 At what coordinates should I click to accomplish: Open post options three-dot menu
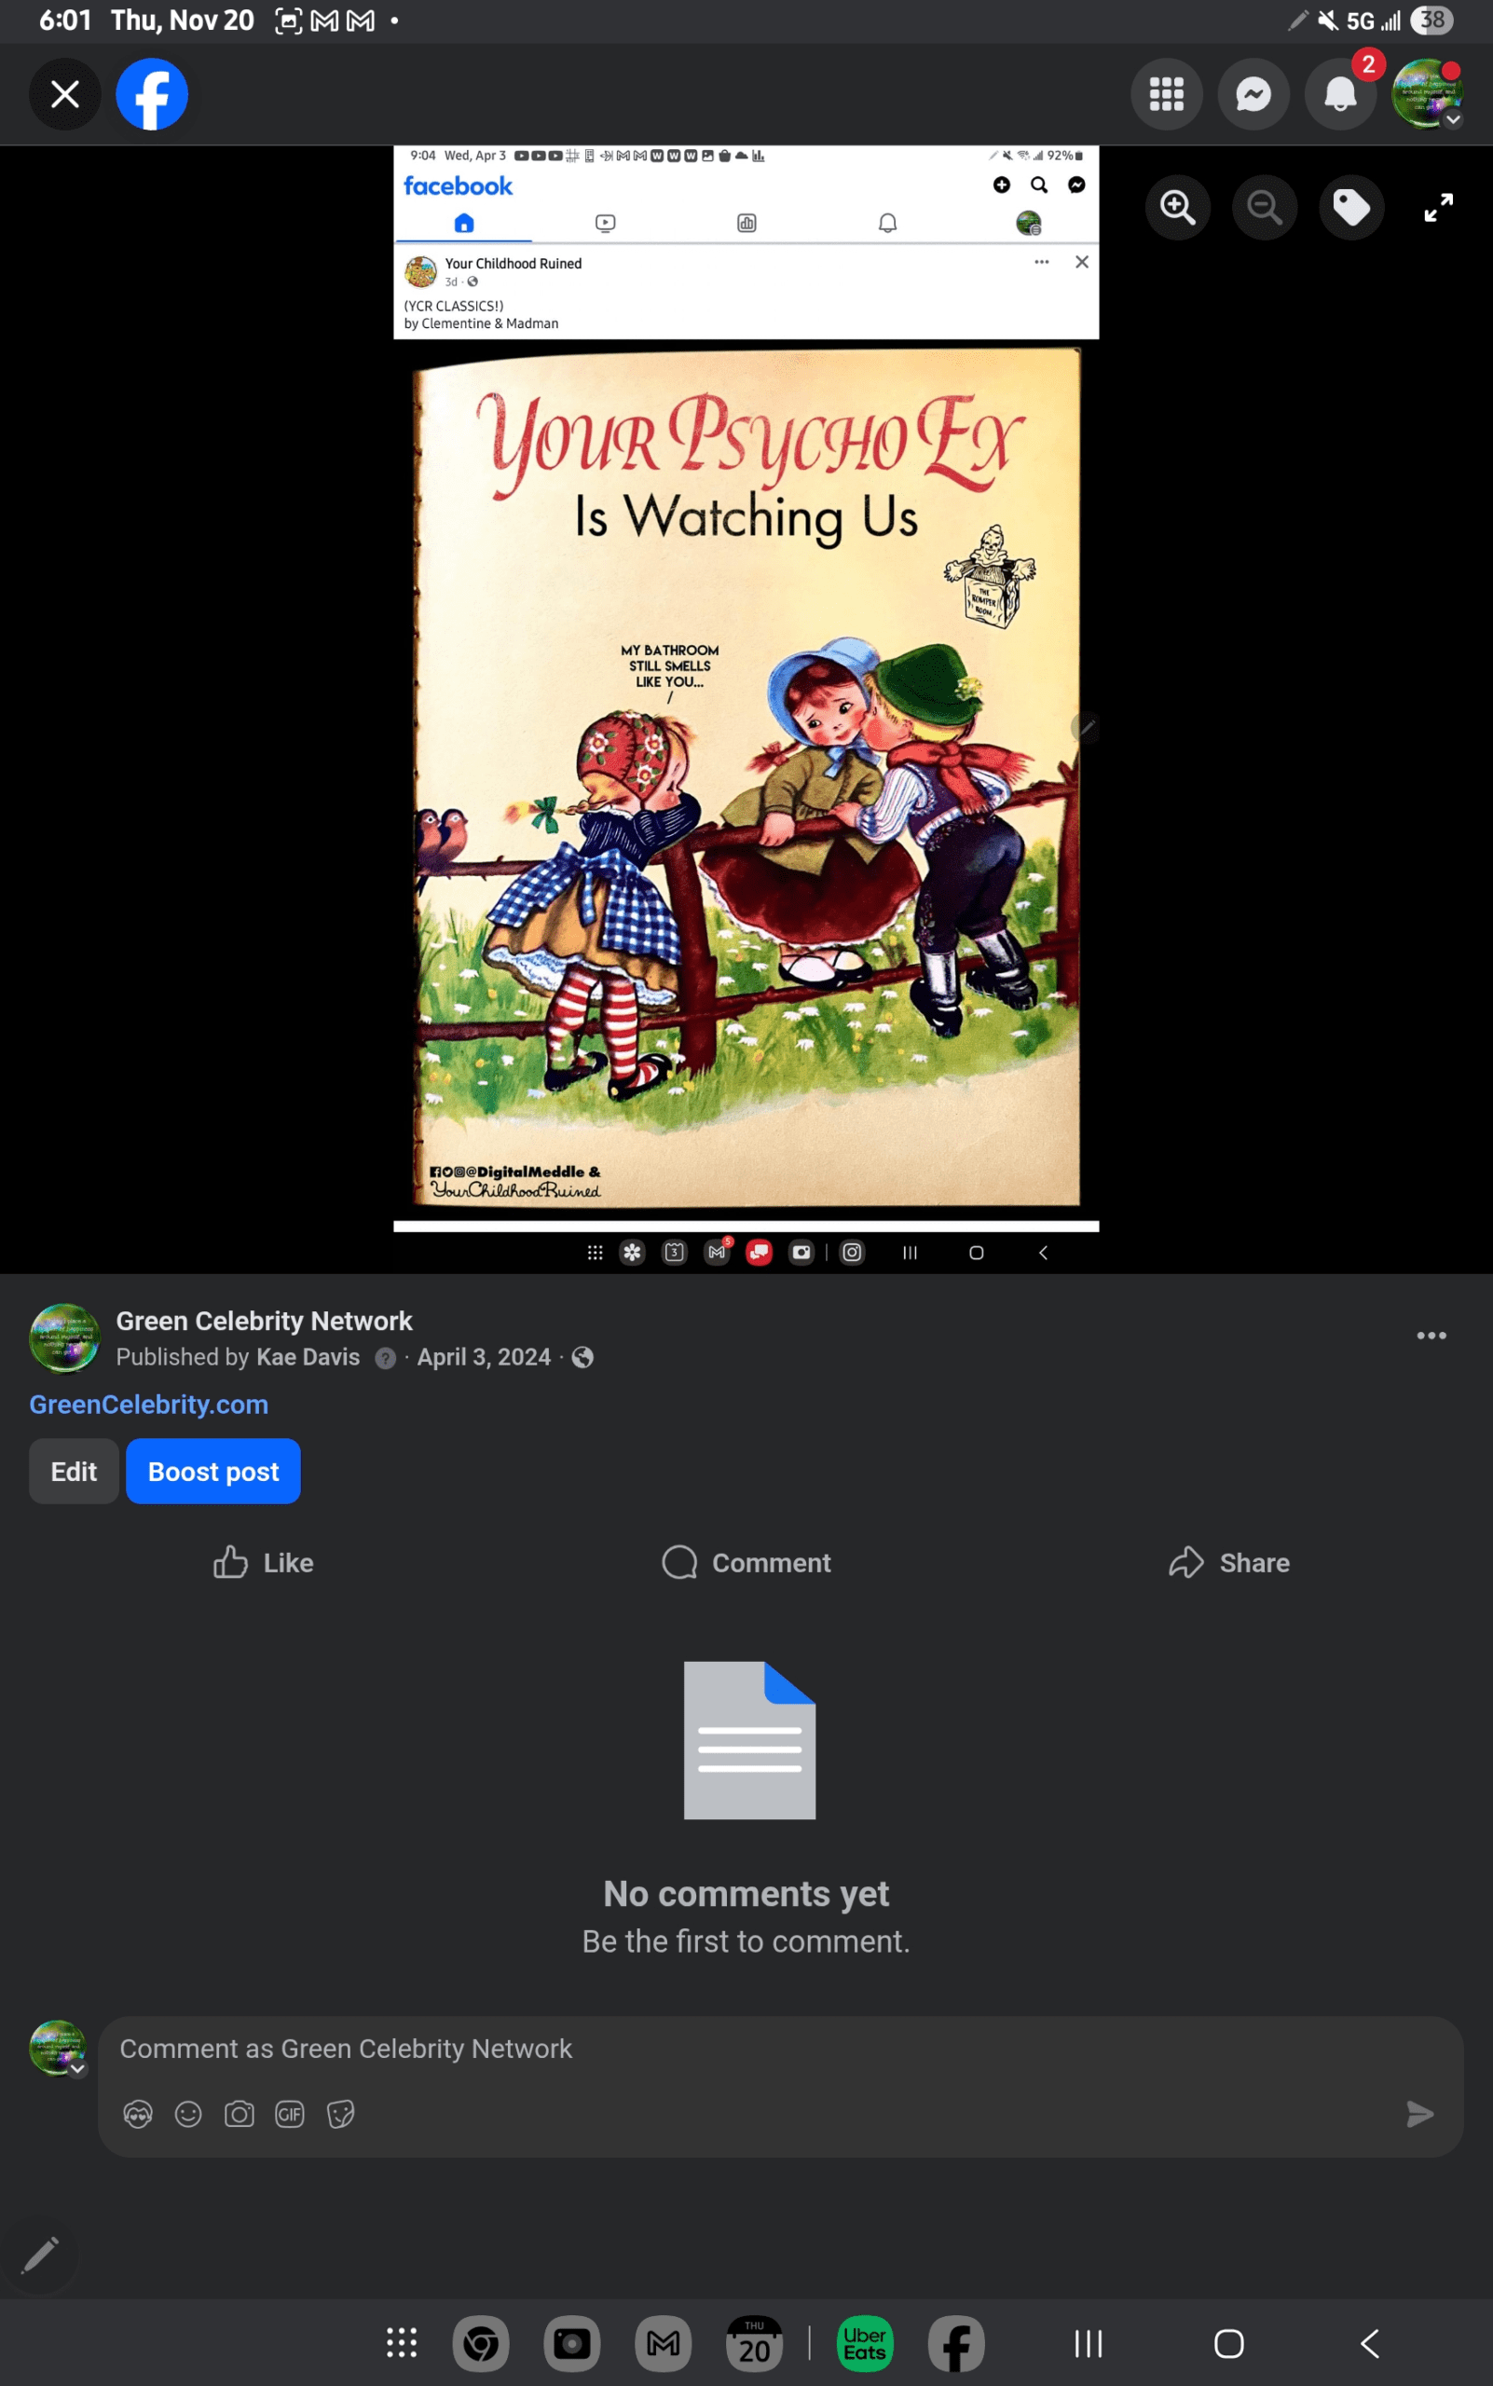click(1431, 1336)
